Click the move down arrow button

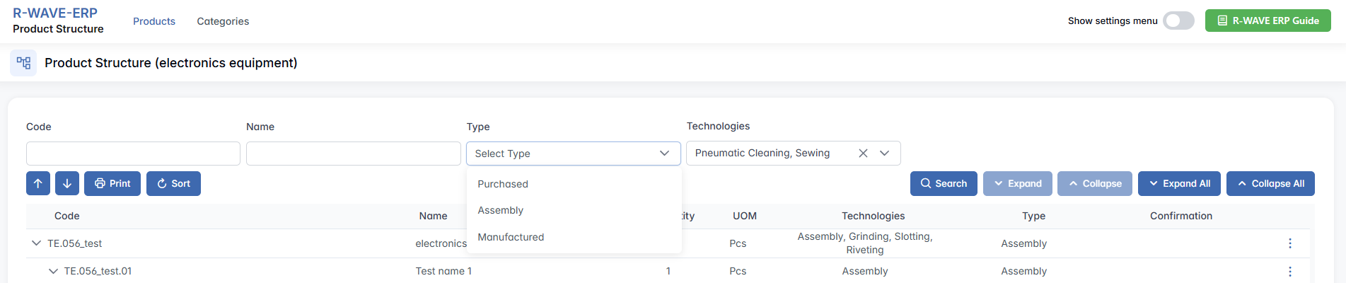(67, 183)
